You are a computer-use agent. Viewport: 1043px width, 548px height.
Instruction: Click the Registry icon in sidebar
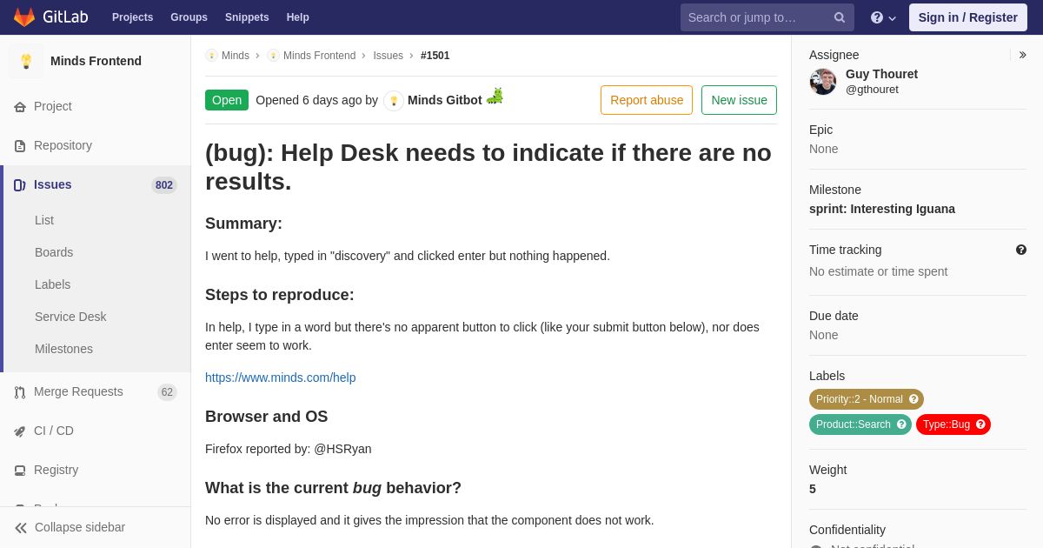coord(20,471)
